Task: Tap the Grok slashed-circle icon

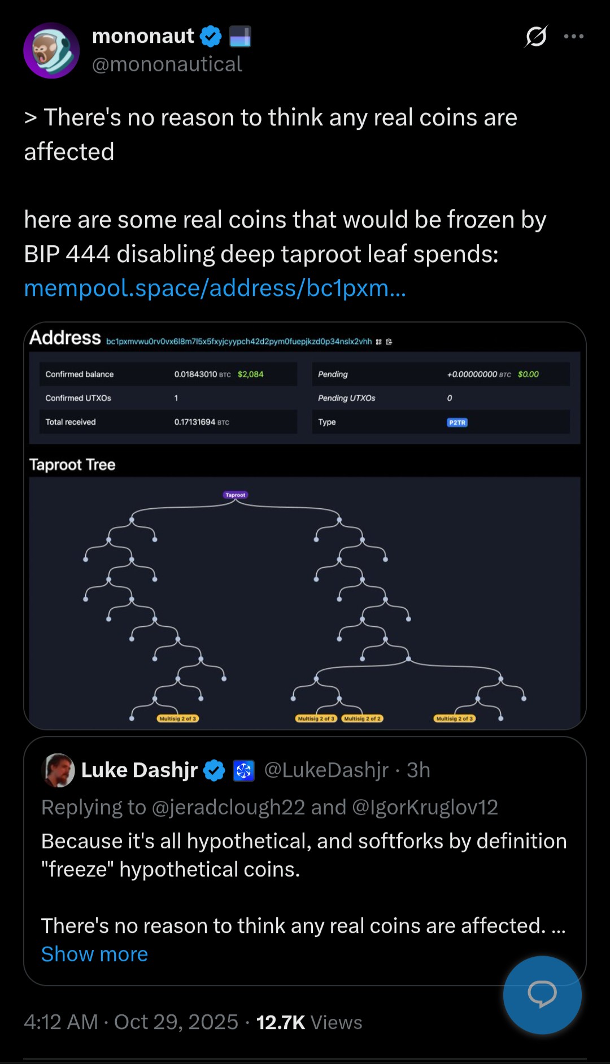Action: (535, 37)
